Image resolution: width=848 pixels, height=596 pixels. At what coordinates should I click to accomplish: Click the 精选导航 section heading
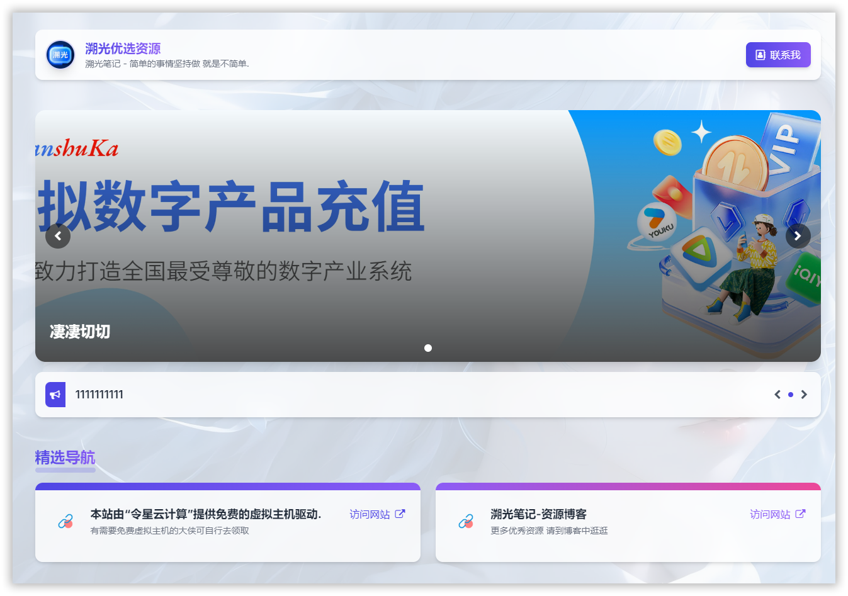point(65,458)
